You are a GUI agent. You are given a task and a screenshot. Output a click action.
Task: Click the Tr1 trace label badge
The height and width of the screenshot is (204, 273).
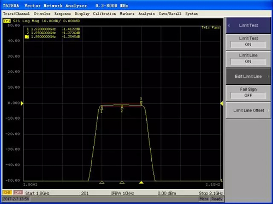[x=7, y=21]
